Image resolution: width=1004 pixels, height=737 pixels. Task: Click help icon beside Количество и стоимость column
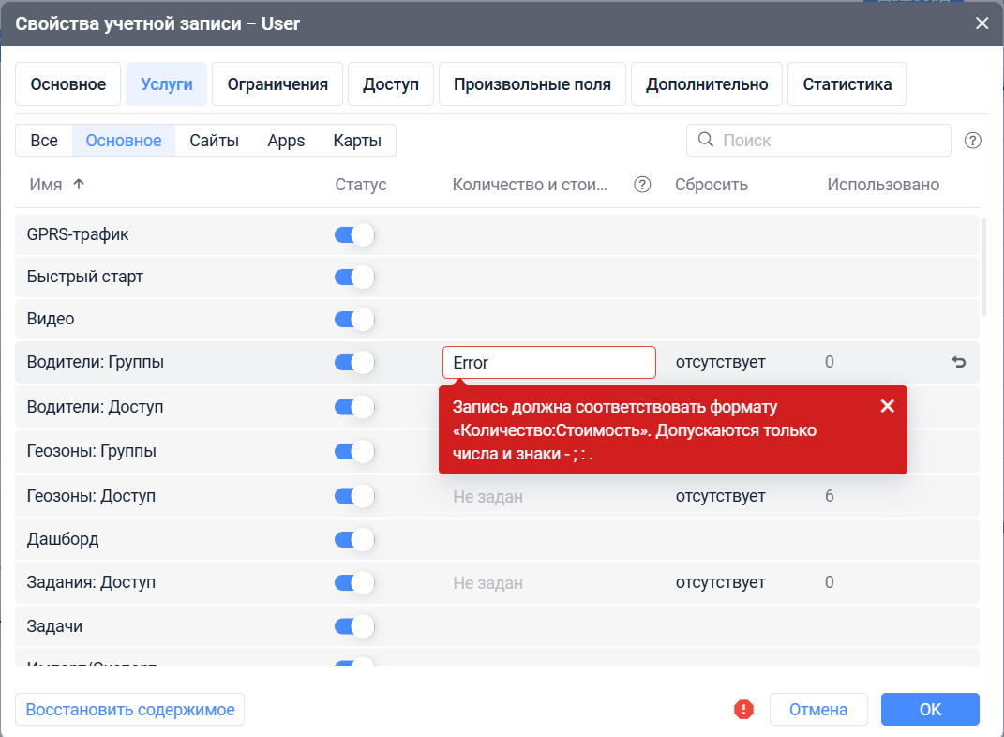(642, 185)
